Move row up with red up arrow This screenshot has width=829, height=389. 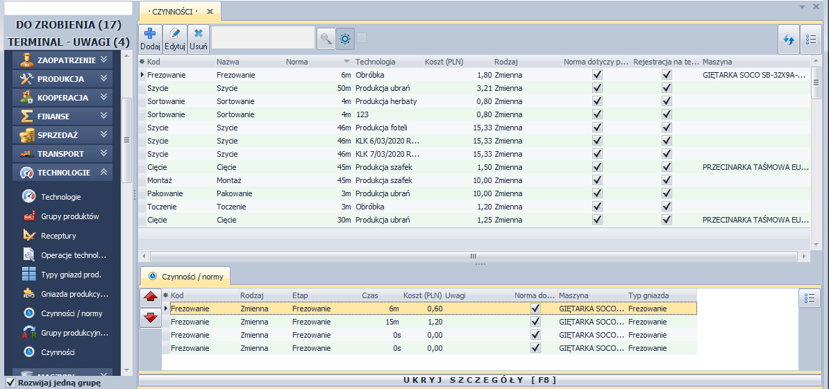151,297
